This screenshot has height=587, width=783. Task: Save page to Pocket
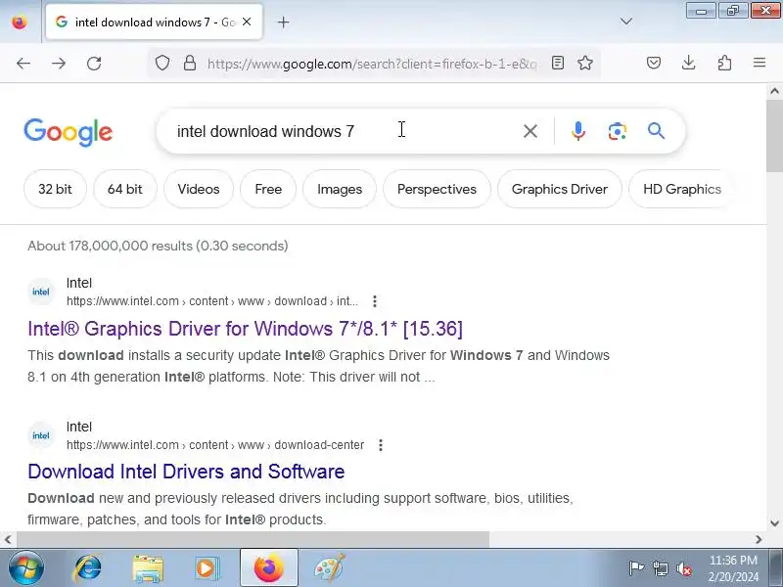654,63
